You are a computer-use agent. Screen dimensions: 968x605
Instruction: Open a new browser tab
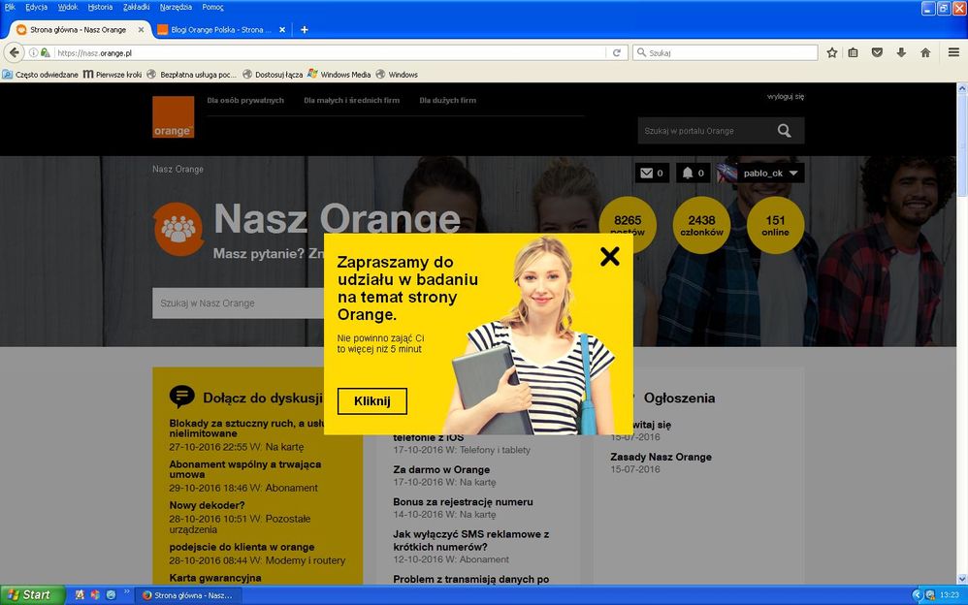pos(304,29)
